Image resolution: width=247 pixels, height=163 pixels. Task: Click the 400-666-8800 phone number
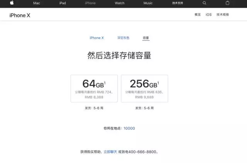142,152
